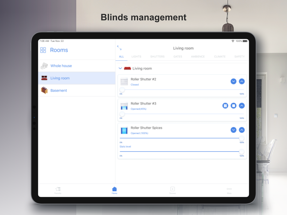Click Roller Shutter #2 position slider handle
287x215 pixels.
[122, 89]
